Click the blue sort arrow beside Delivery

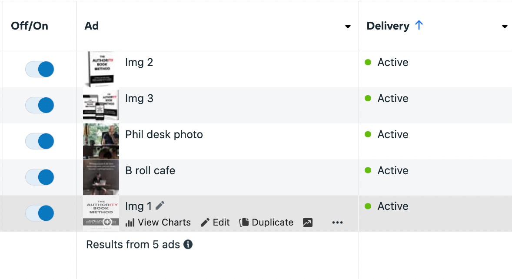pyautogui.click(x=419, y=26)
